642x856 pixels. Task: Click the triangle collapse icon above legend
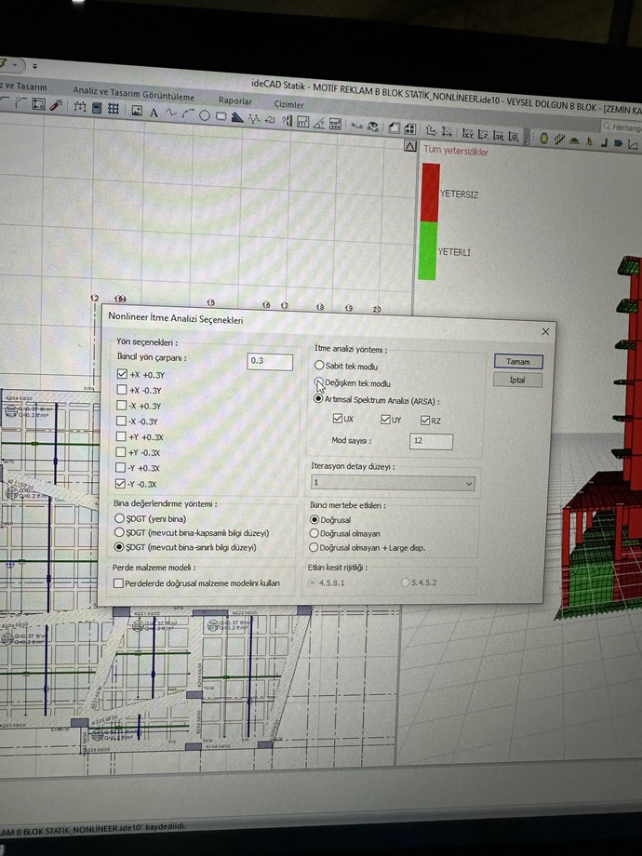(x=410, y=146)
